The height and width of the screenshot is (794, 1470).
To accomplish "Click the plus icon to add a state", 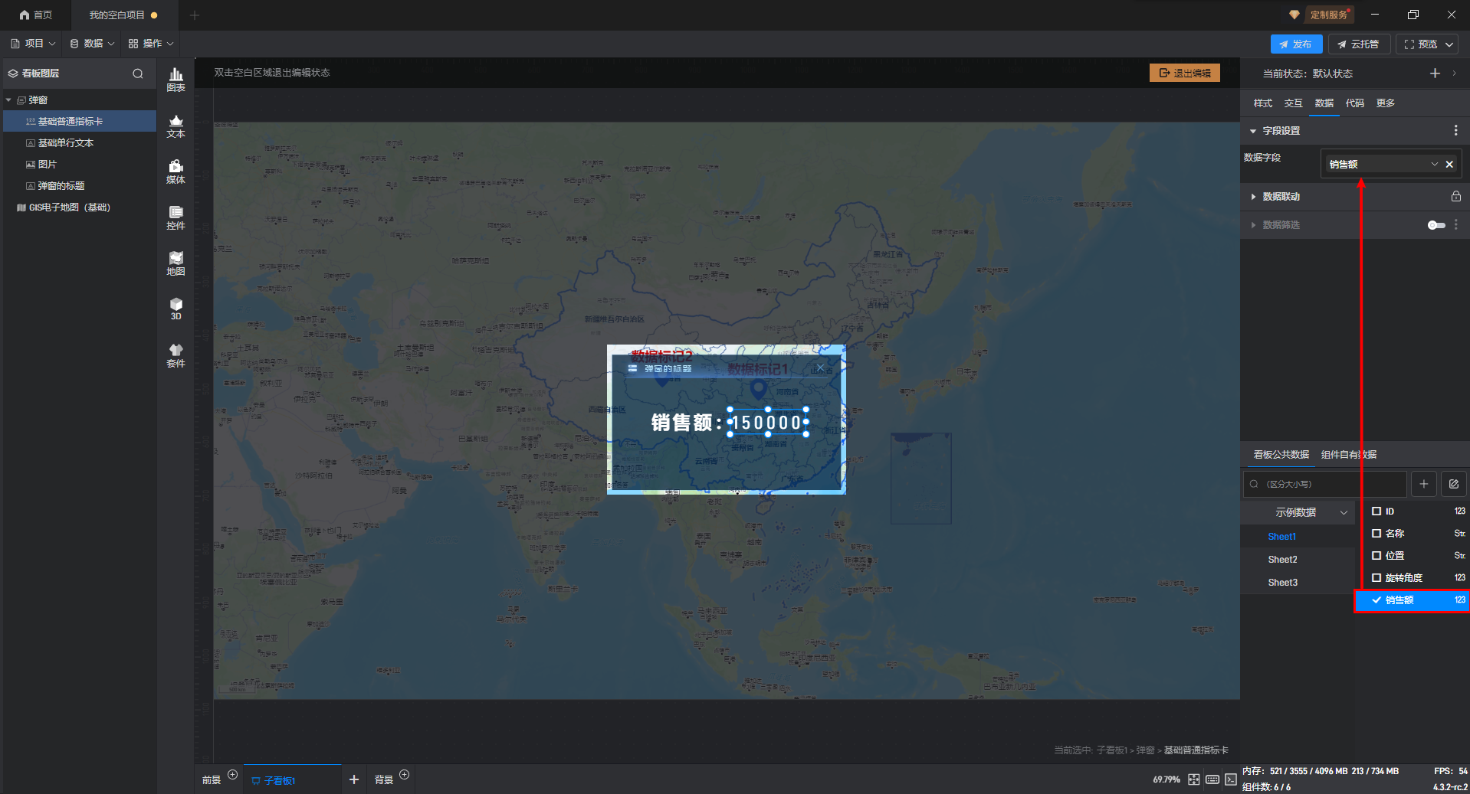I will pyautogui.click(x=1435, y=74).
